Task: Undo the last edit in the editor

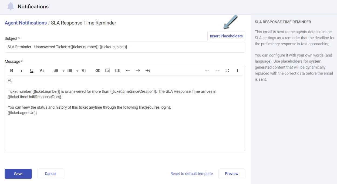Action: coord(207,70)
